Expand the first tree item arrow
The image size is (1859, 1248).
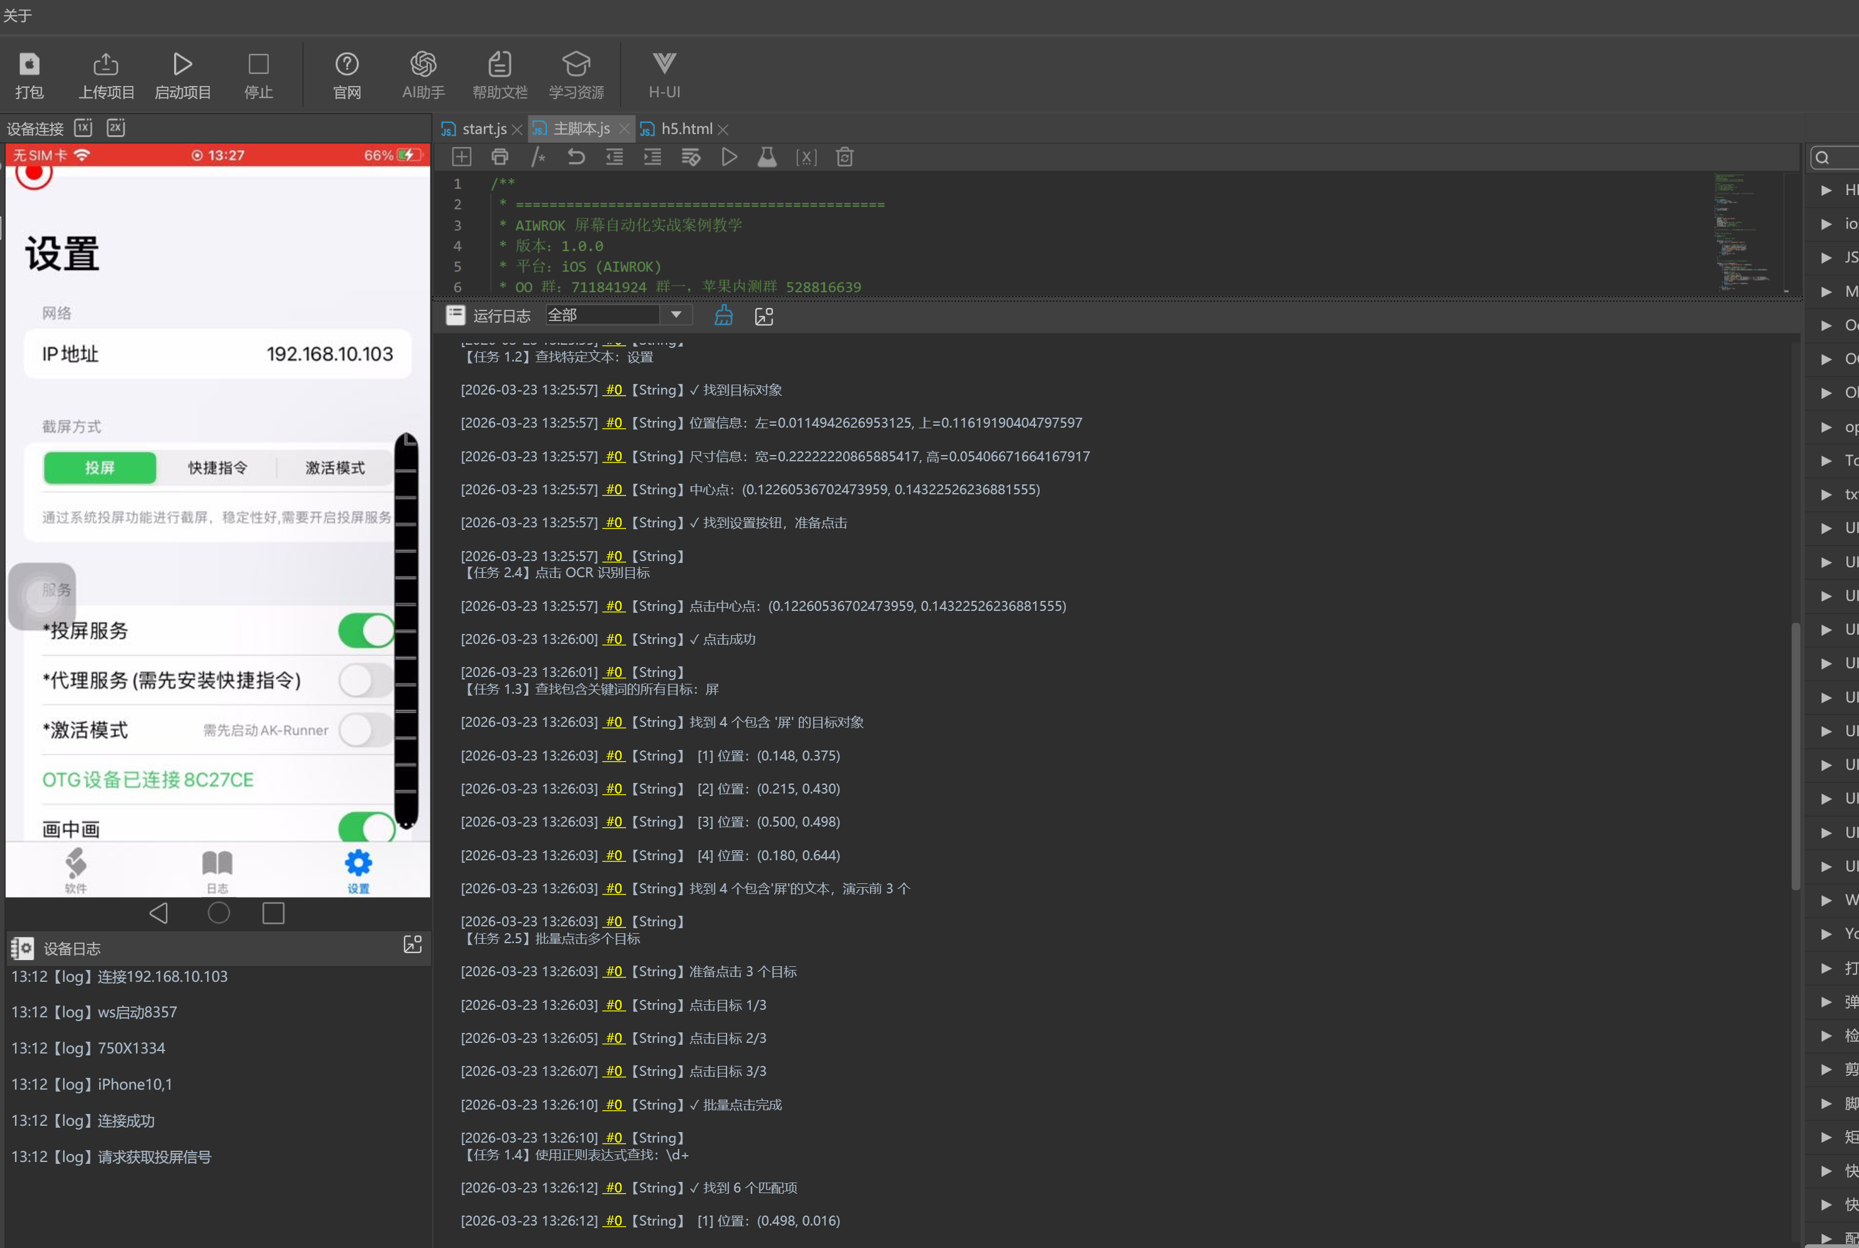pos(1827,190)
